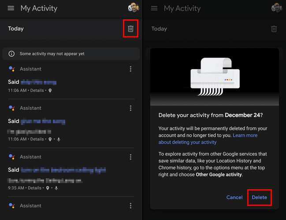Click 'Delete your activity from December 24?' heading
286x220 pixels.
pyautogui.click(x=211, y=115)
